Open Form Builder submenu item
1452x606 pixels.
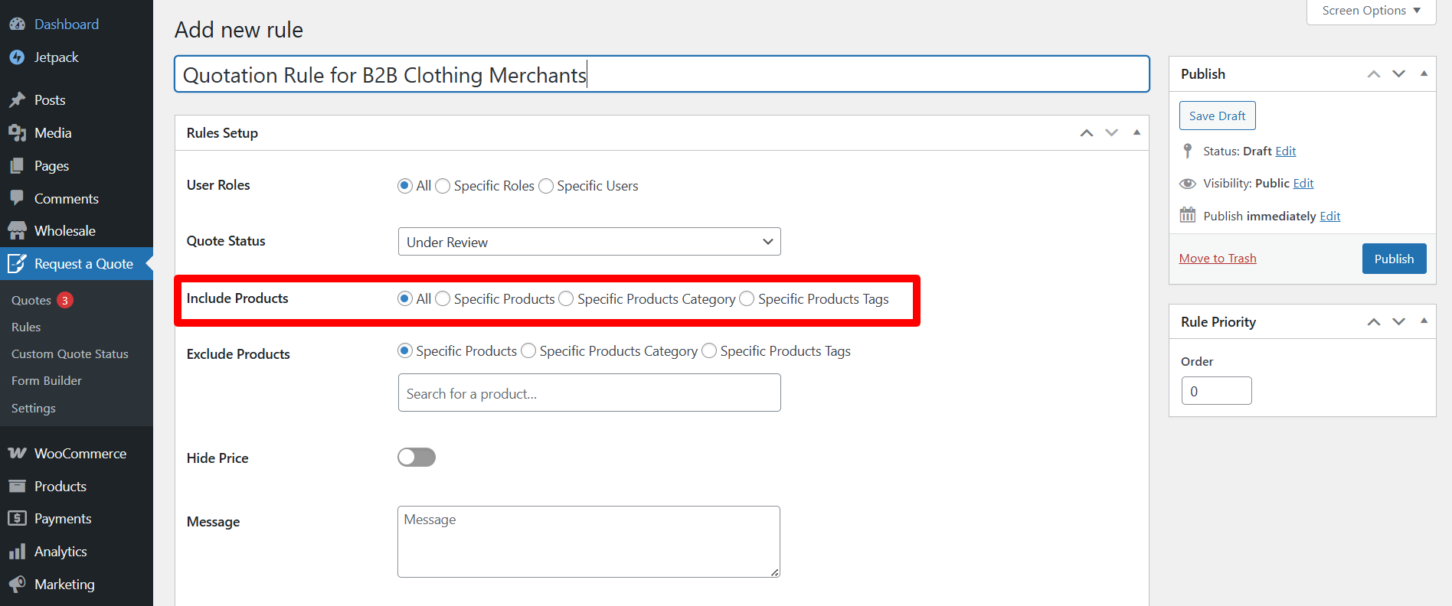47,381
